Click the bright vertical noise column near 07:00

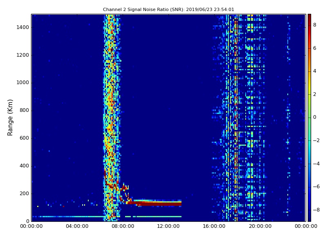tap(112, 118)
